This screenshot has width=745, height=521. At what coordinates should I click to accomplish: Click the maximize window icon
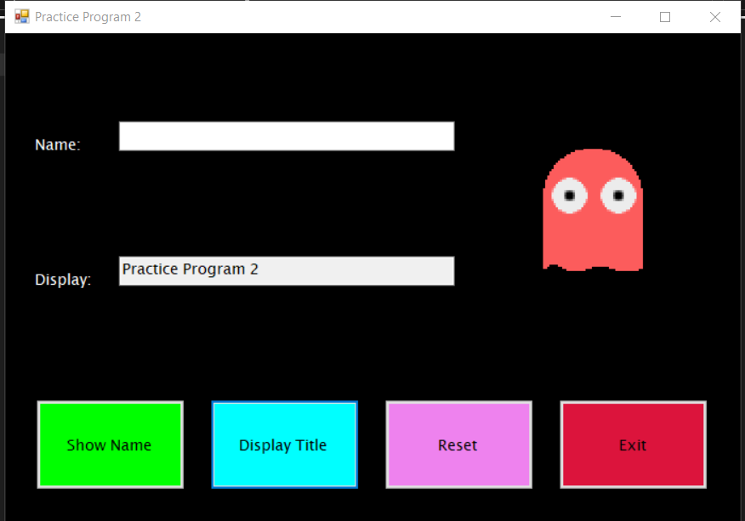tap(665, 16)
